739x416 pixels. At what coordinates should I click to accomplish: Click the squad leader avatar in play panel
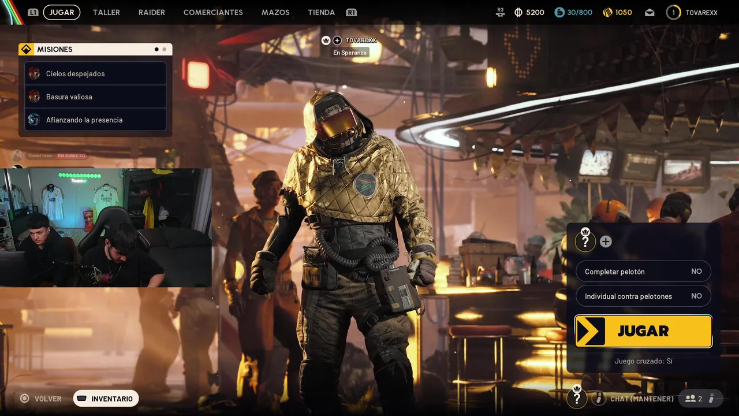585,240
